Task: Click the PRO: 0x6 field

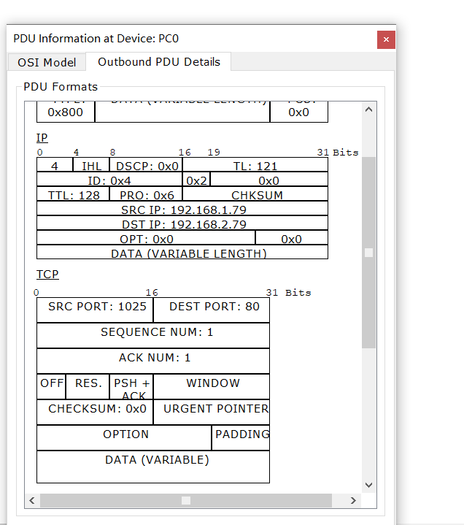Action: point(146,194)
